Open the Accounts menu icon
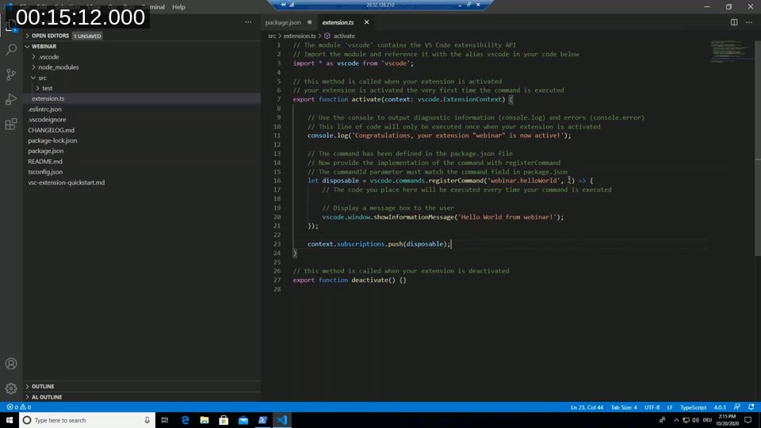The width and height of the screenshot is (761, 428). click(x=11, y=364)
